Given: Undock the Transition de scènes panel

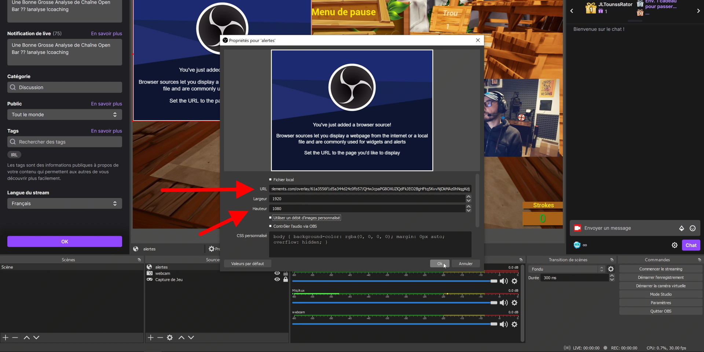Looking at the screenshot, I should [612, 260].
